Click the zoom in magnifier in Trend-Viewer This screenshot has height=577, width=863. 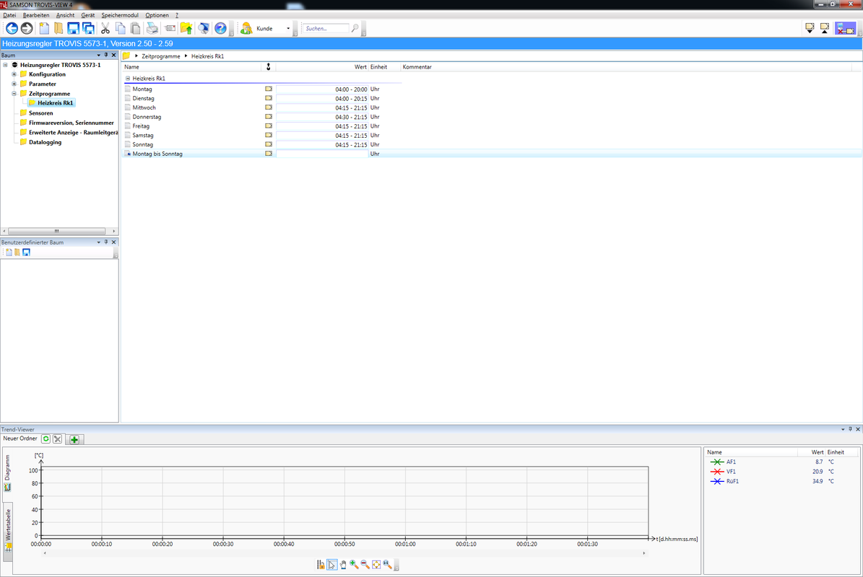pos(354,564)
